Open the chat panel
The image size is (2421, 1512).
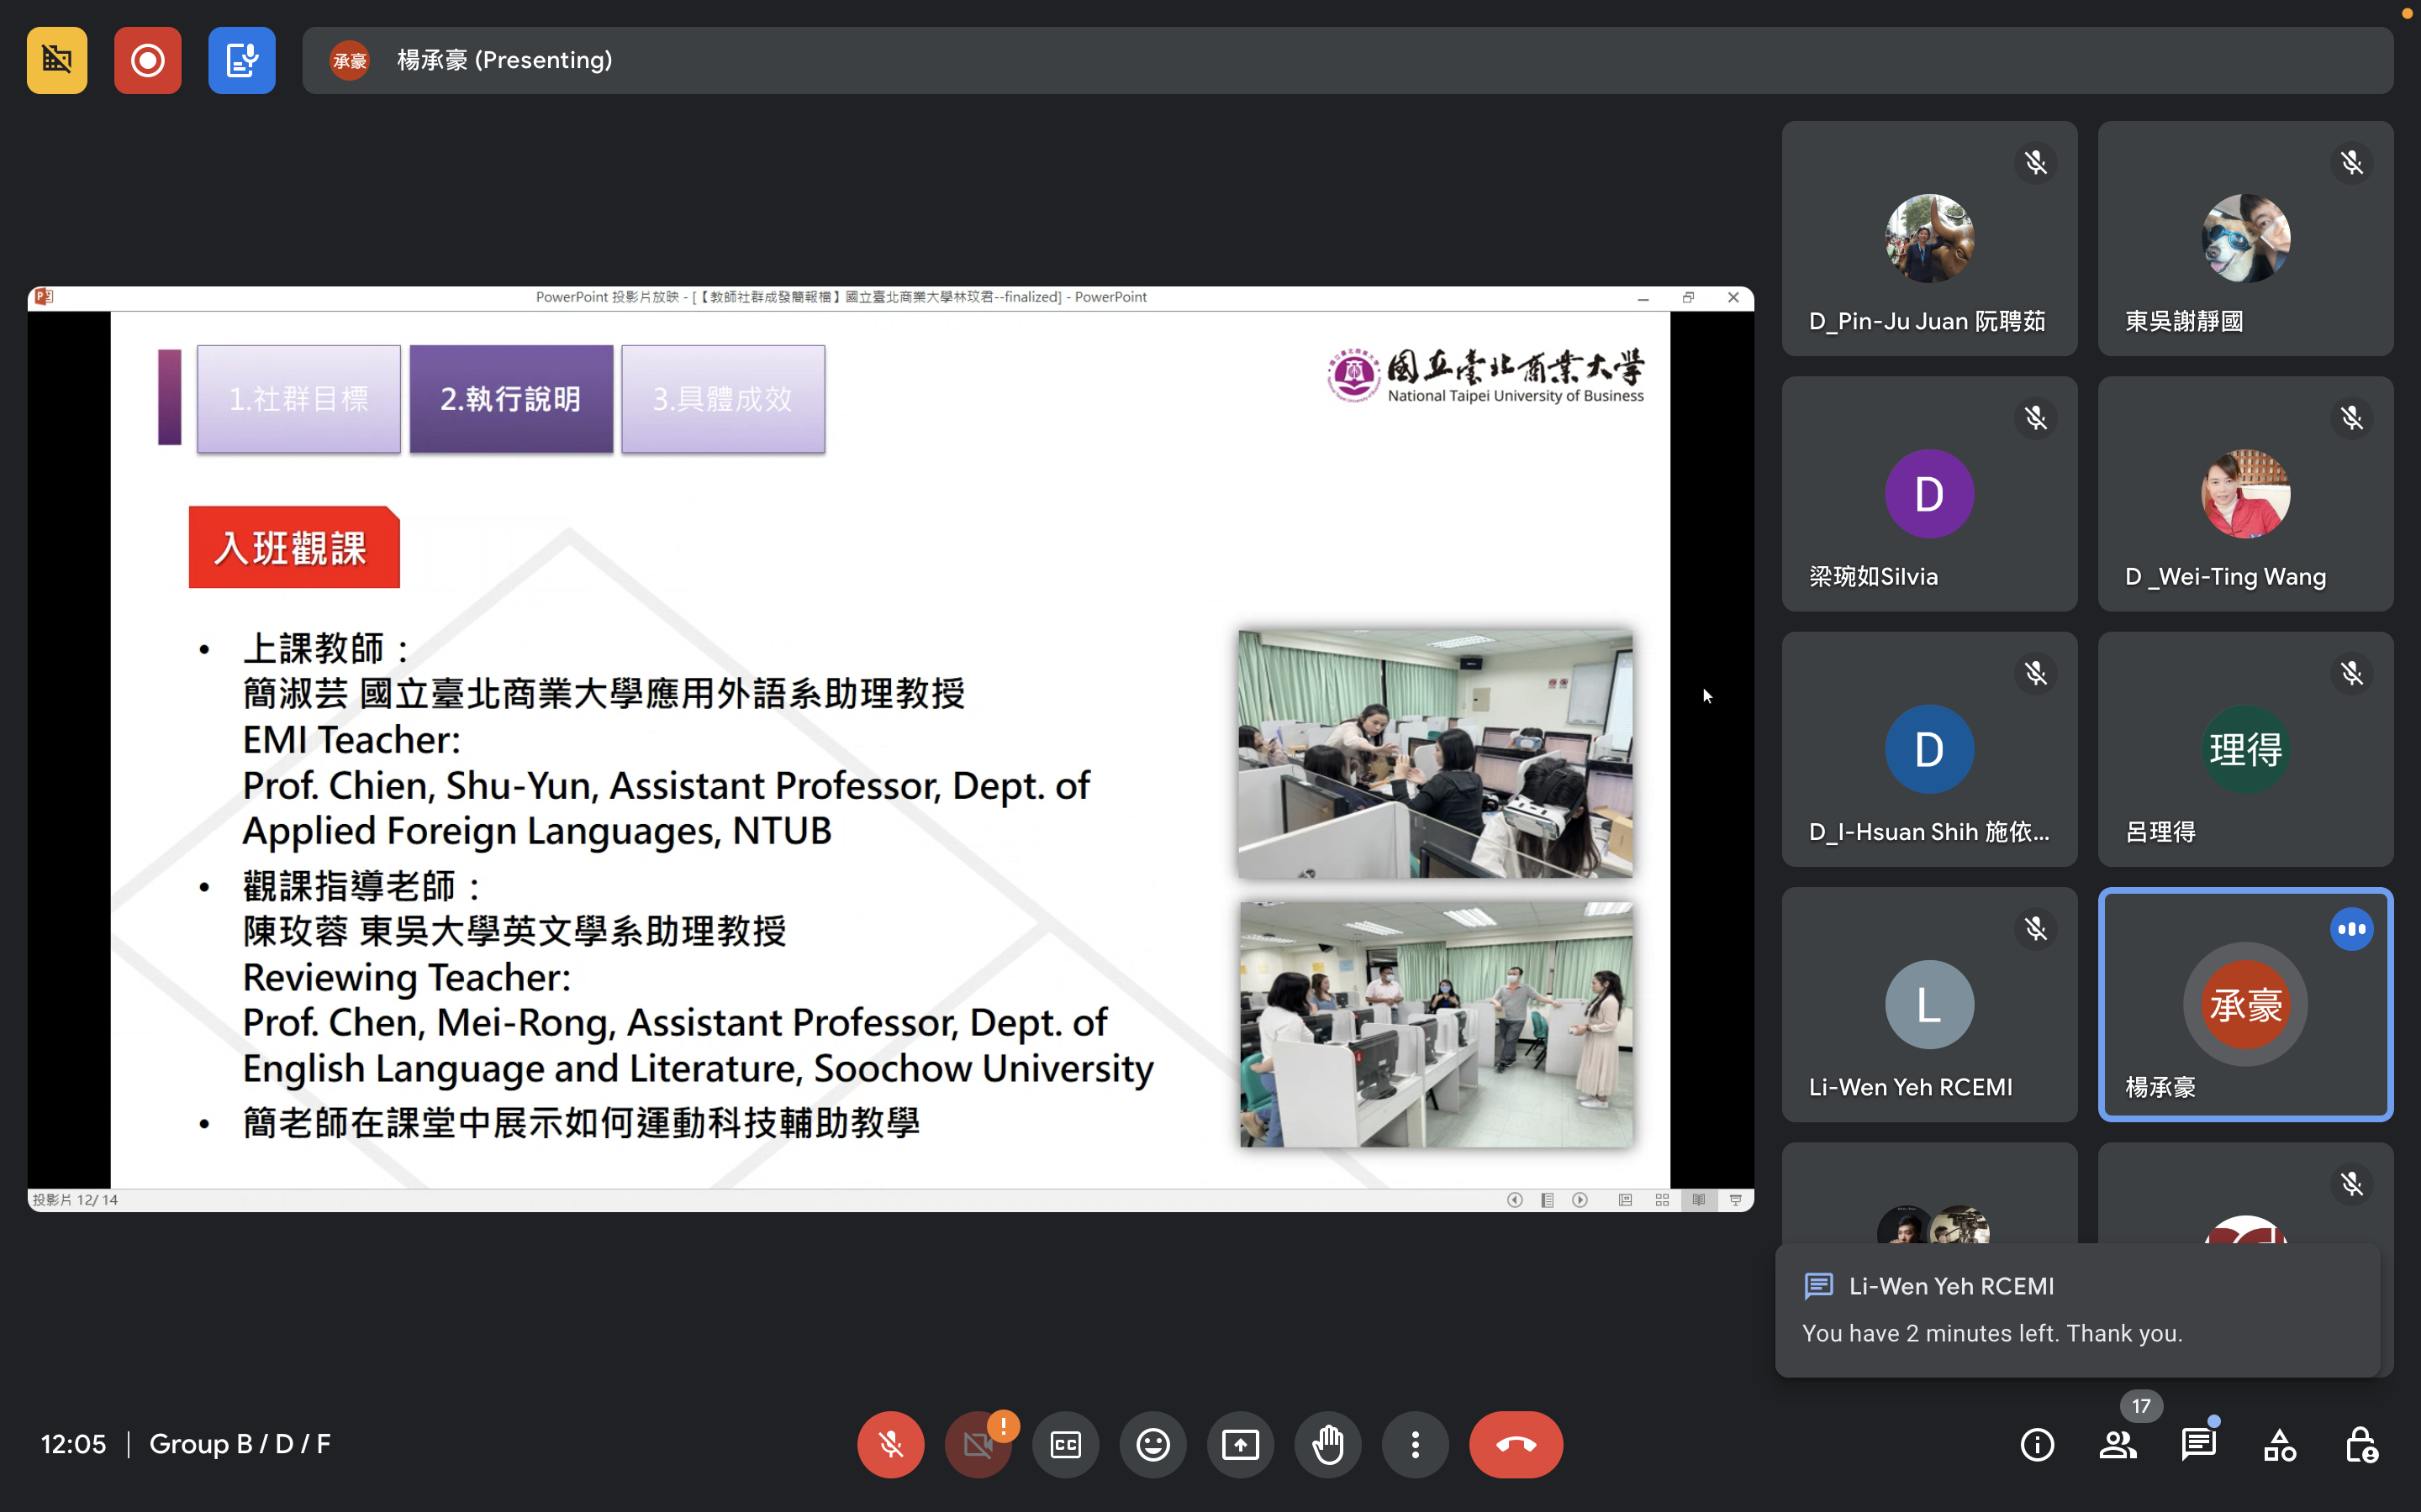(2199, 1444)
